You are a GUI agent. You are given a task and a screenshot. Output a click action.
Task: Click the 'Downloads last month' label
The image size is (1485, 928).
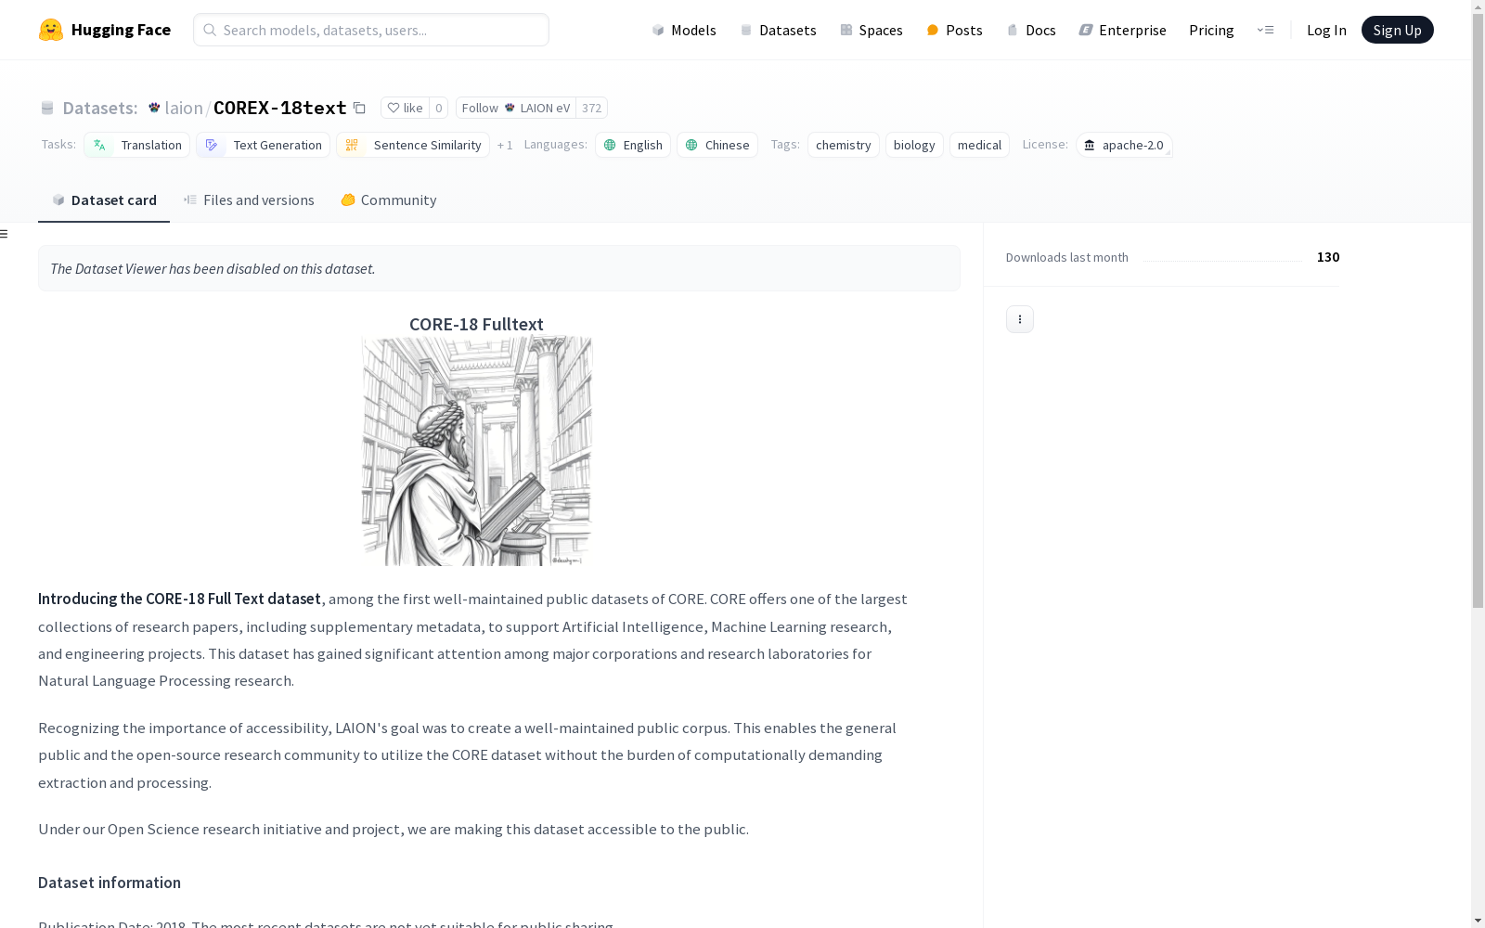[x=1067, y=257]
